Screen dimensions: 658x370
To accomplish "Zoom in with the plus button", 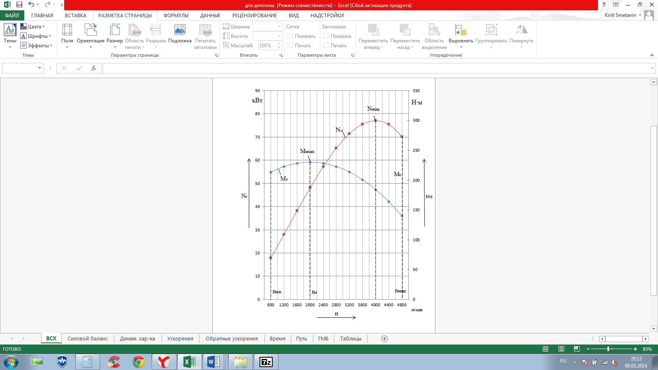I will click(x=635, y=349).
